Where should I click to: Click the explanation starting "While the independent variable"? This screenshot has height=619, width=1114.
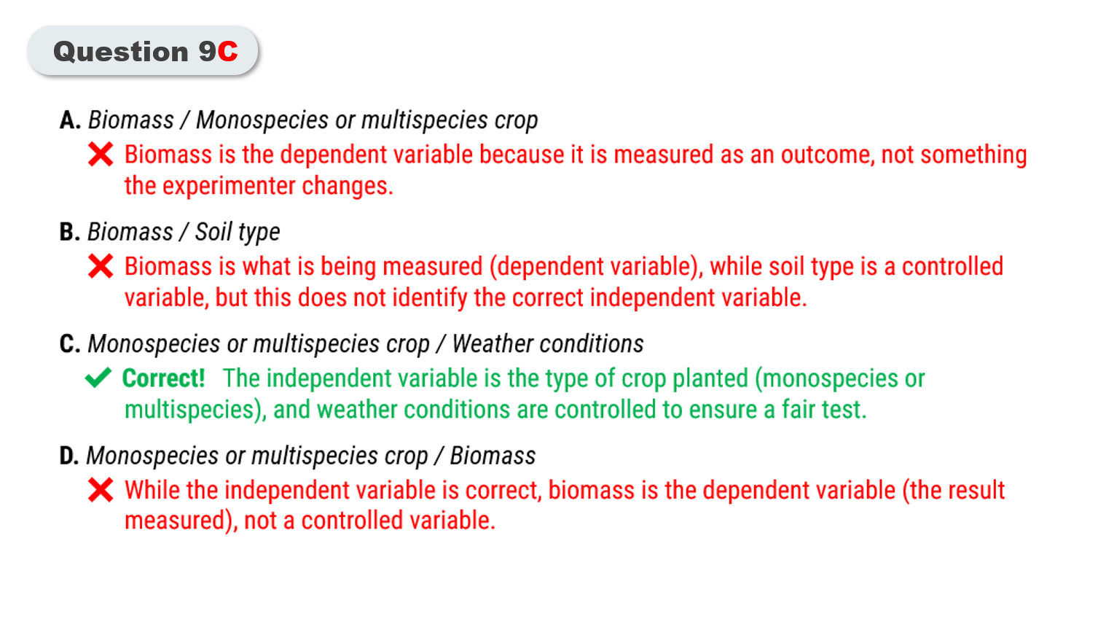tap(564, 505)
